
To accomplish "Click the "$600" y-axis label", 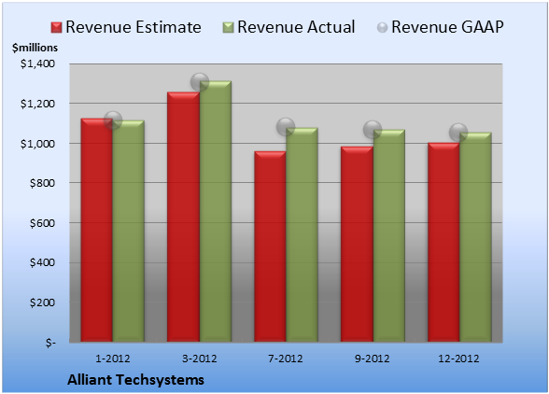I will pos(42,223).
